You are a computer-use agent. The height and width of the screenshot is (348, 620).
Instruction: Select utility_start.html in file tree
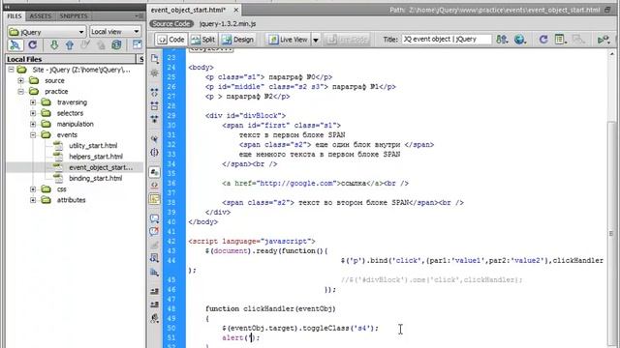[93, 146]
